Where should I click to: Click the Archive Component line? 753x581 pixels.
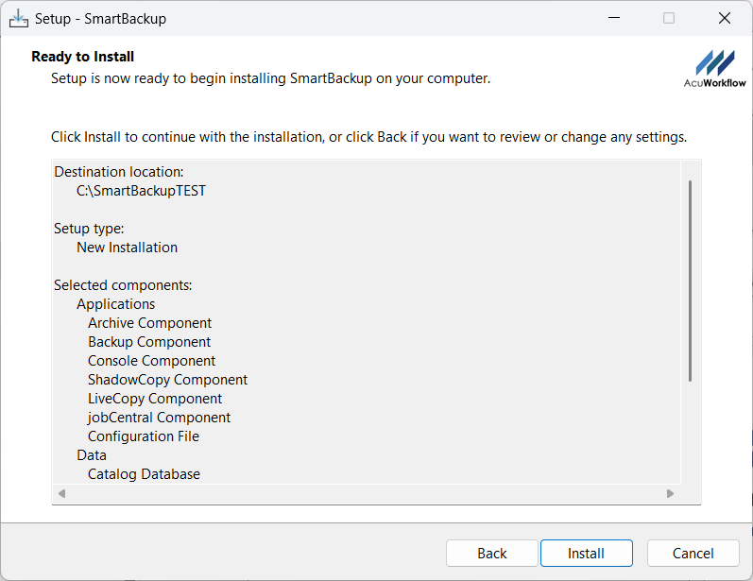(x=149, y=323)
